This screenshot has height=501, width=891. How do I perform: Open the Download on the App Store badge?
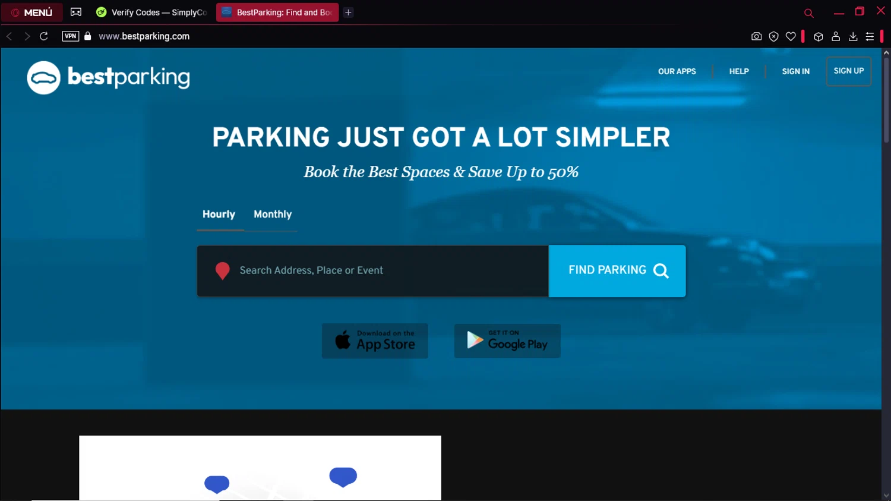point(375,341)
